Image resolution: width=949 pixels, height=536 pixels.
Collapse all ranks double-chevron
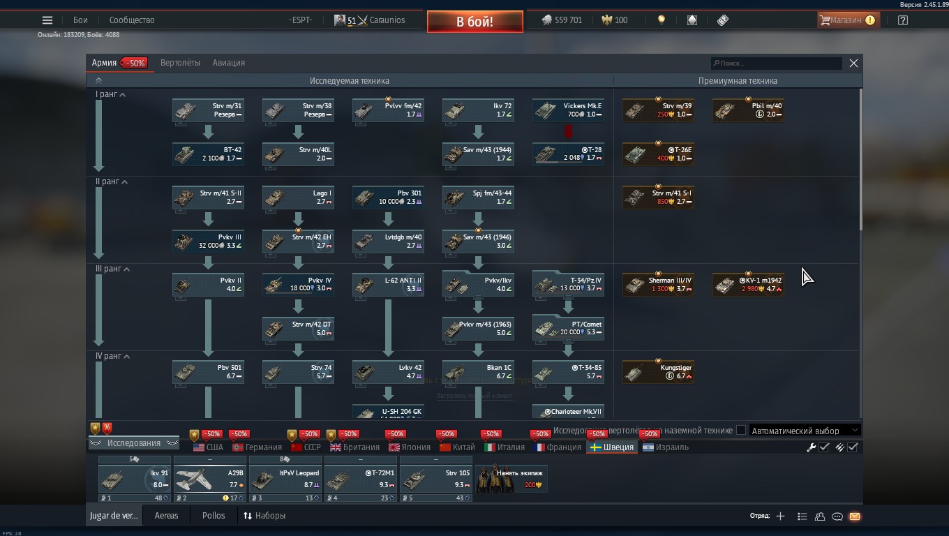pyautogui.click(x=98, y=81)
